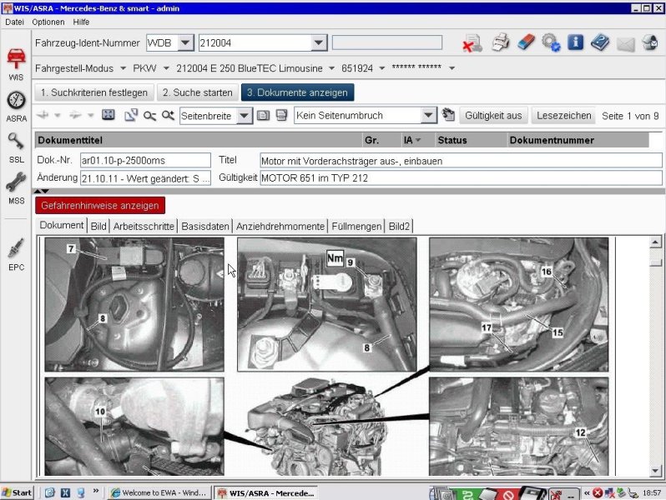This screenshot has width=666, height=500.
Task: Click Gültigkeit aus button
Action: 493,115
